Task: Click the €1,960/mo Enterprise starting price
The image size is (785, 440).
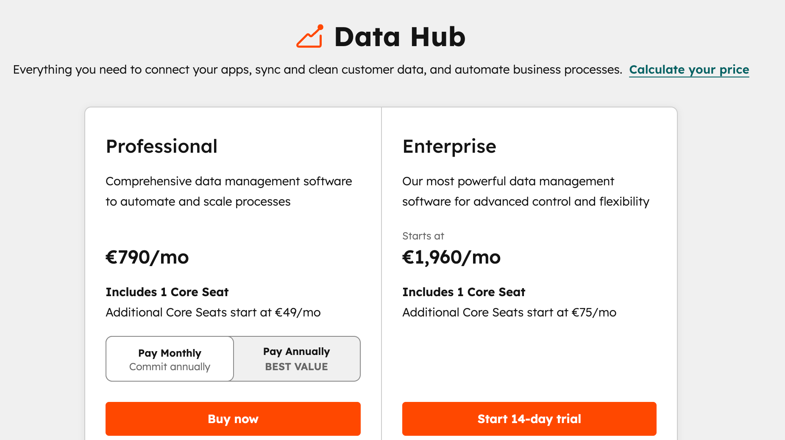Action: (x=451, y=257)
